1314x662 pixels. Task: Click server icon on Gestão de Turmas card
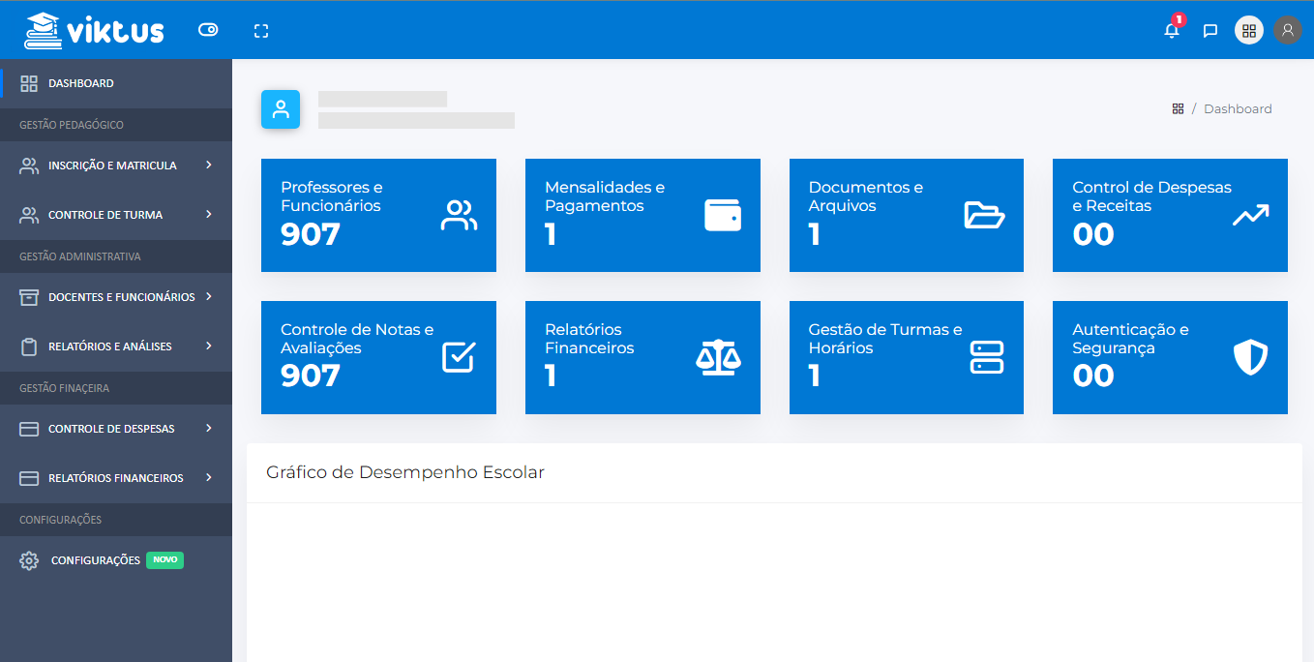click(987, 357)
